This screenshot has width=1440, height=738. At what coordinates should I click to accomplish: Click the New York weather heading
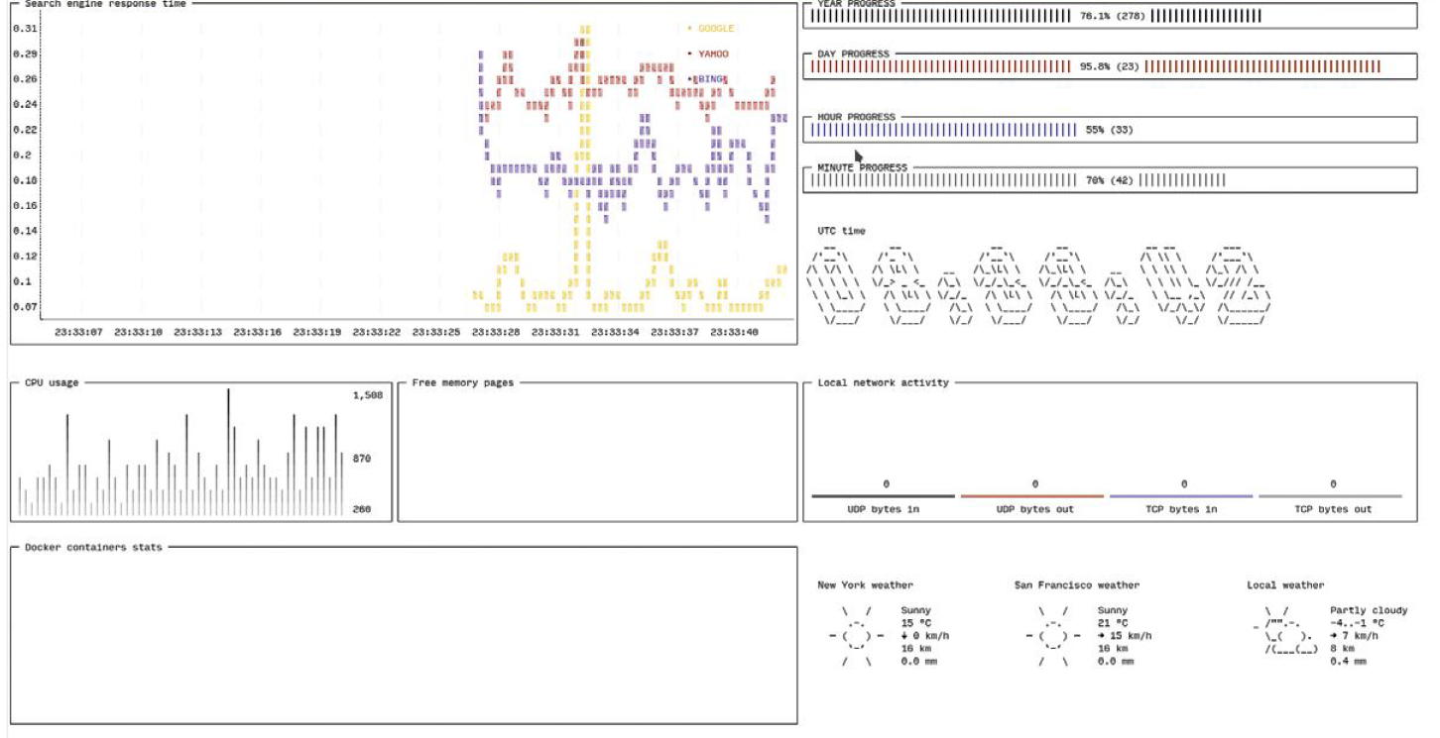pyautogui.click(x=865, y=585)
